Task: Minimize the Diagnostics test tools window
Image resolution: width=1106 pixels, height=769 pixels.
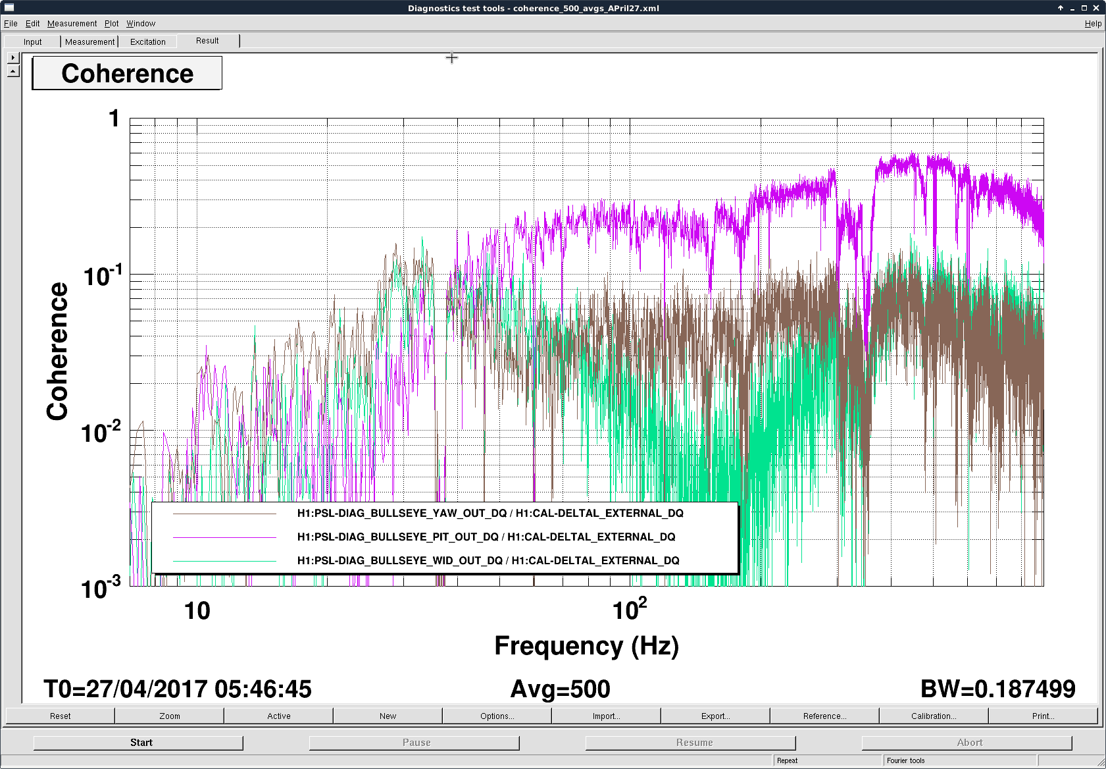Action: 1072,8
